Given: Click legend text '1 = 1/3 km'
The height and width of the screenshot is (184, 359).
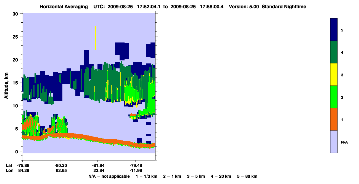Looking at the screenshot, I should coord(147,176).
